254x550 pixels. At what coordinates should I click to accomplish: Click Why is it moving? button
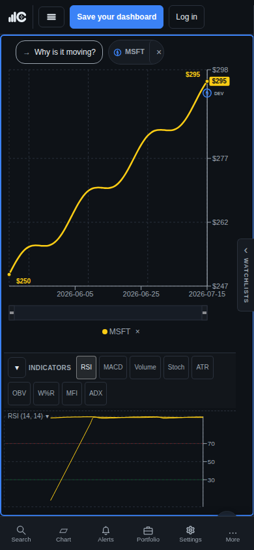59,52
